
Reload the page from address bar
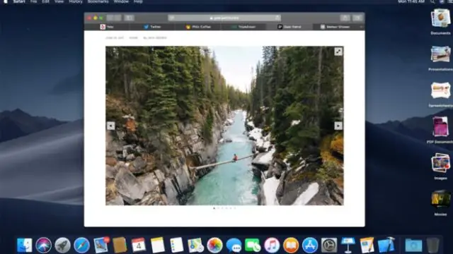click(277, 18)
